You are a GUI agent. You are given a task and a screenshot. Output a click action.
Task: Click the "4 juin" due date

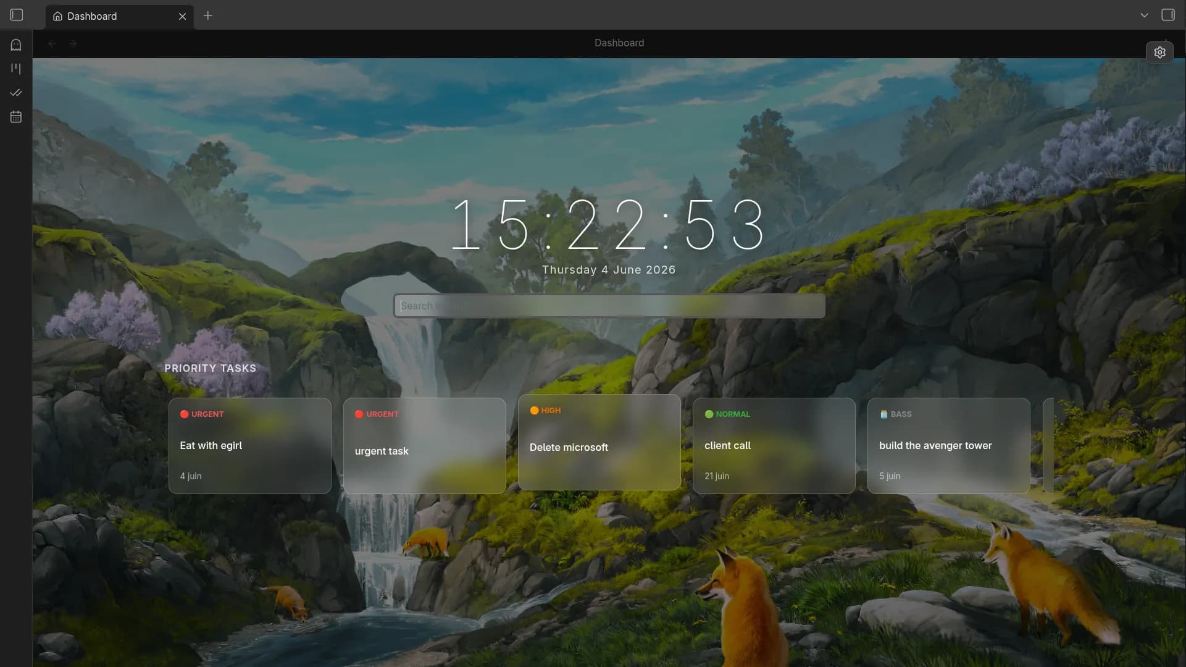click(x=191, y=476)
